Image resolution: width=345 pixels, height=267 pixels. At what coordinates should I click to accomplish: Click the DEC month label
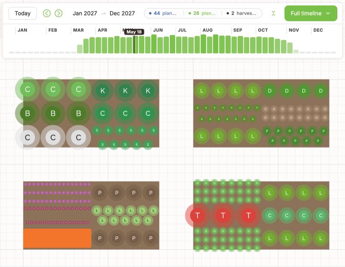pos(318,30)
